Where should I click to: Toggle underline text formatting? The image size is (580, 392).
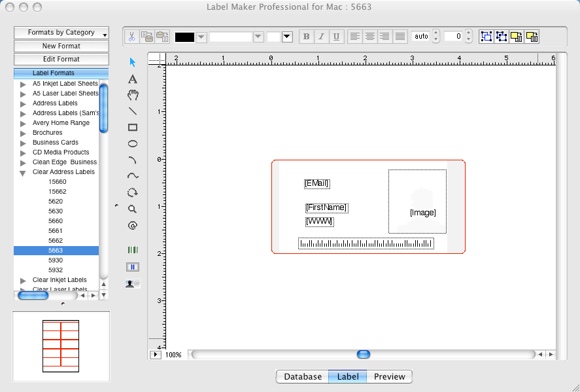click(x=336, y=36)
